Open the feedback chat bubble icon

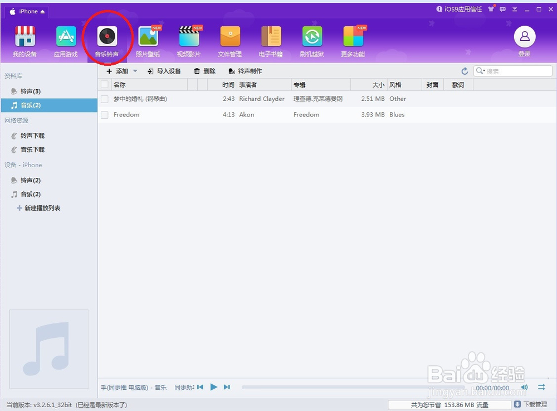pos(502,9)
